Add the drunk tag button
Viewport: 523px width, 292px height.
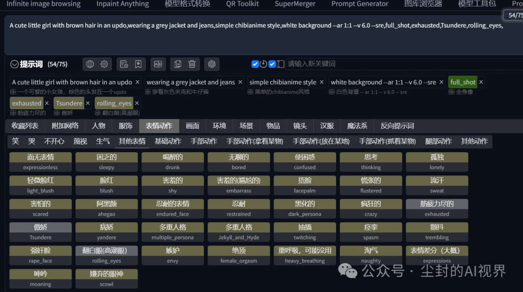tap(172, 162)
